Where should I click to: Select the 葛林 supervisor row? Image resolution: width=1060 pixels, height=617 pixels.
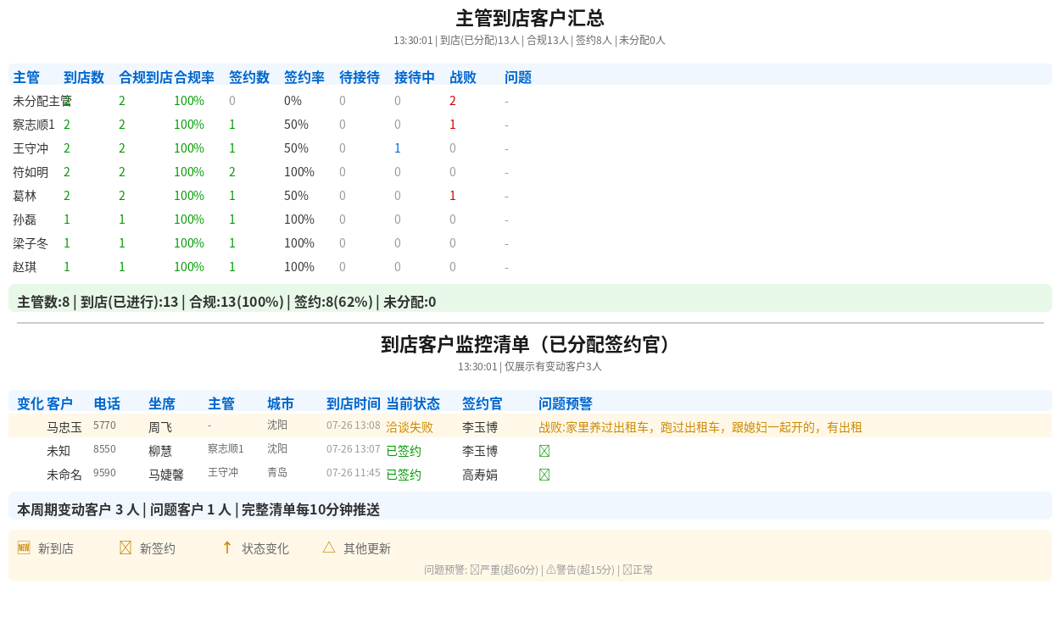point(530,196)
